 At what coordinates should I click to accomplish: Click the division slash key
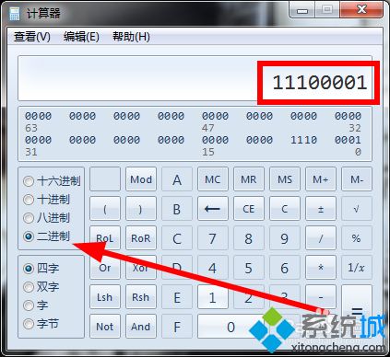coord(321,238)
